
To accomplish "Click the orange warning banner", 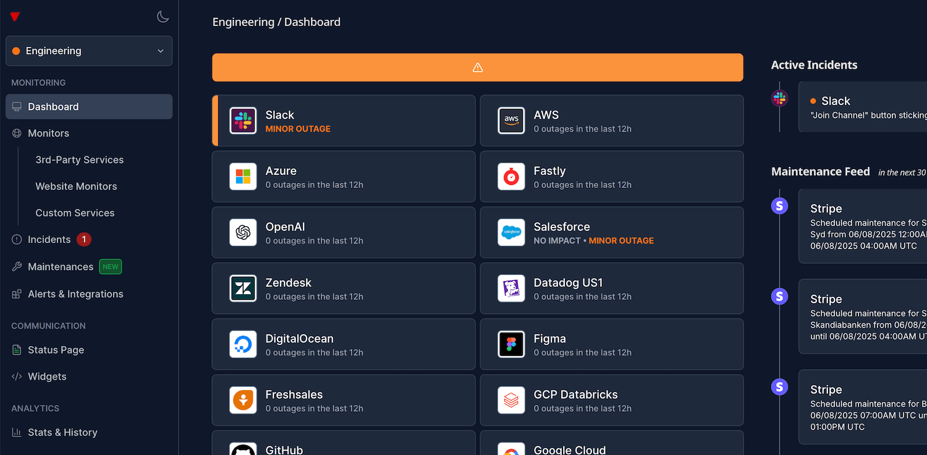I will (x=478, y=67).
